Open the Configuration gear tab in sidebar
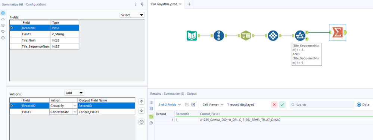 [3, 13]
